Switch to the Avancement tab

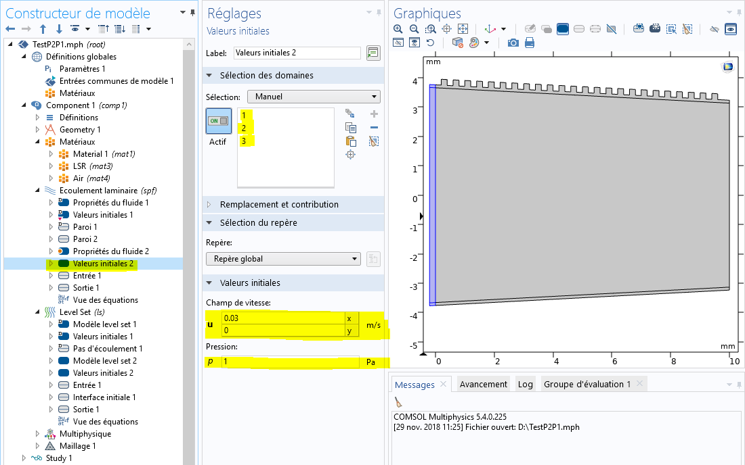(483, 385)
